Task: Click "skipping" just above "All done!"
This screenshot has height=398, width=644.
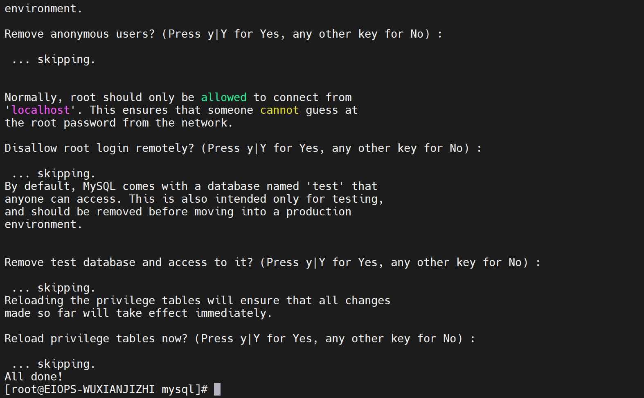Action: click(x=63, y=364)
